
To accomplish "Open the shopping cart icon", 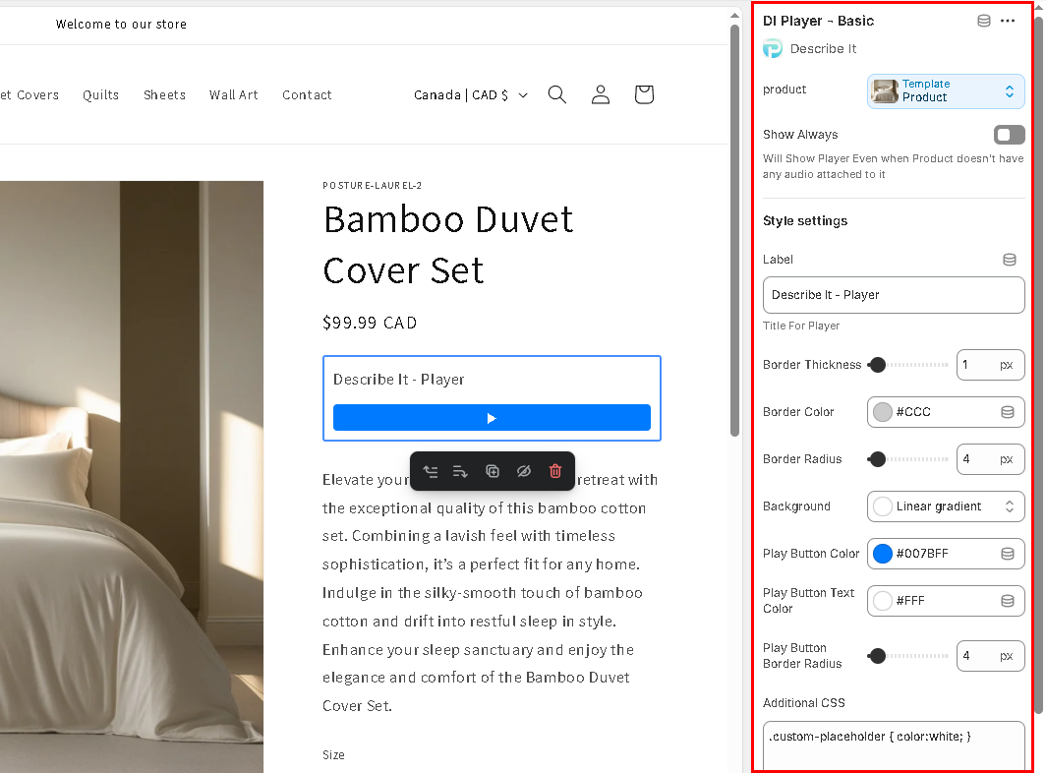I will coord(644,94).
